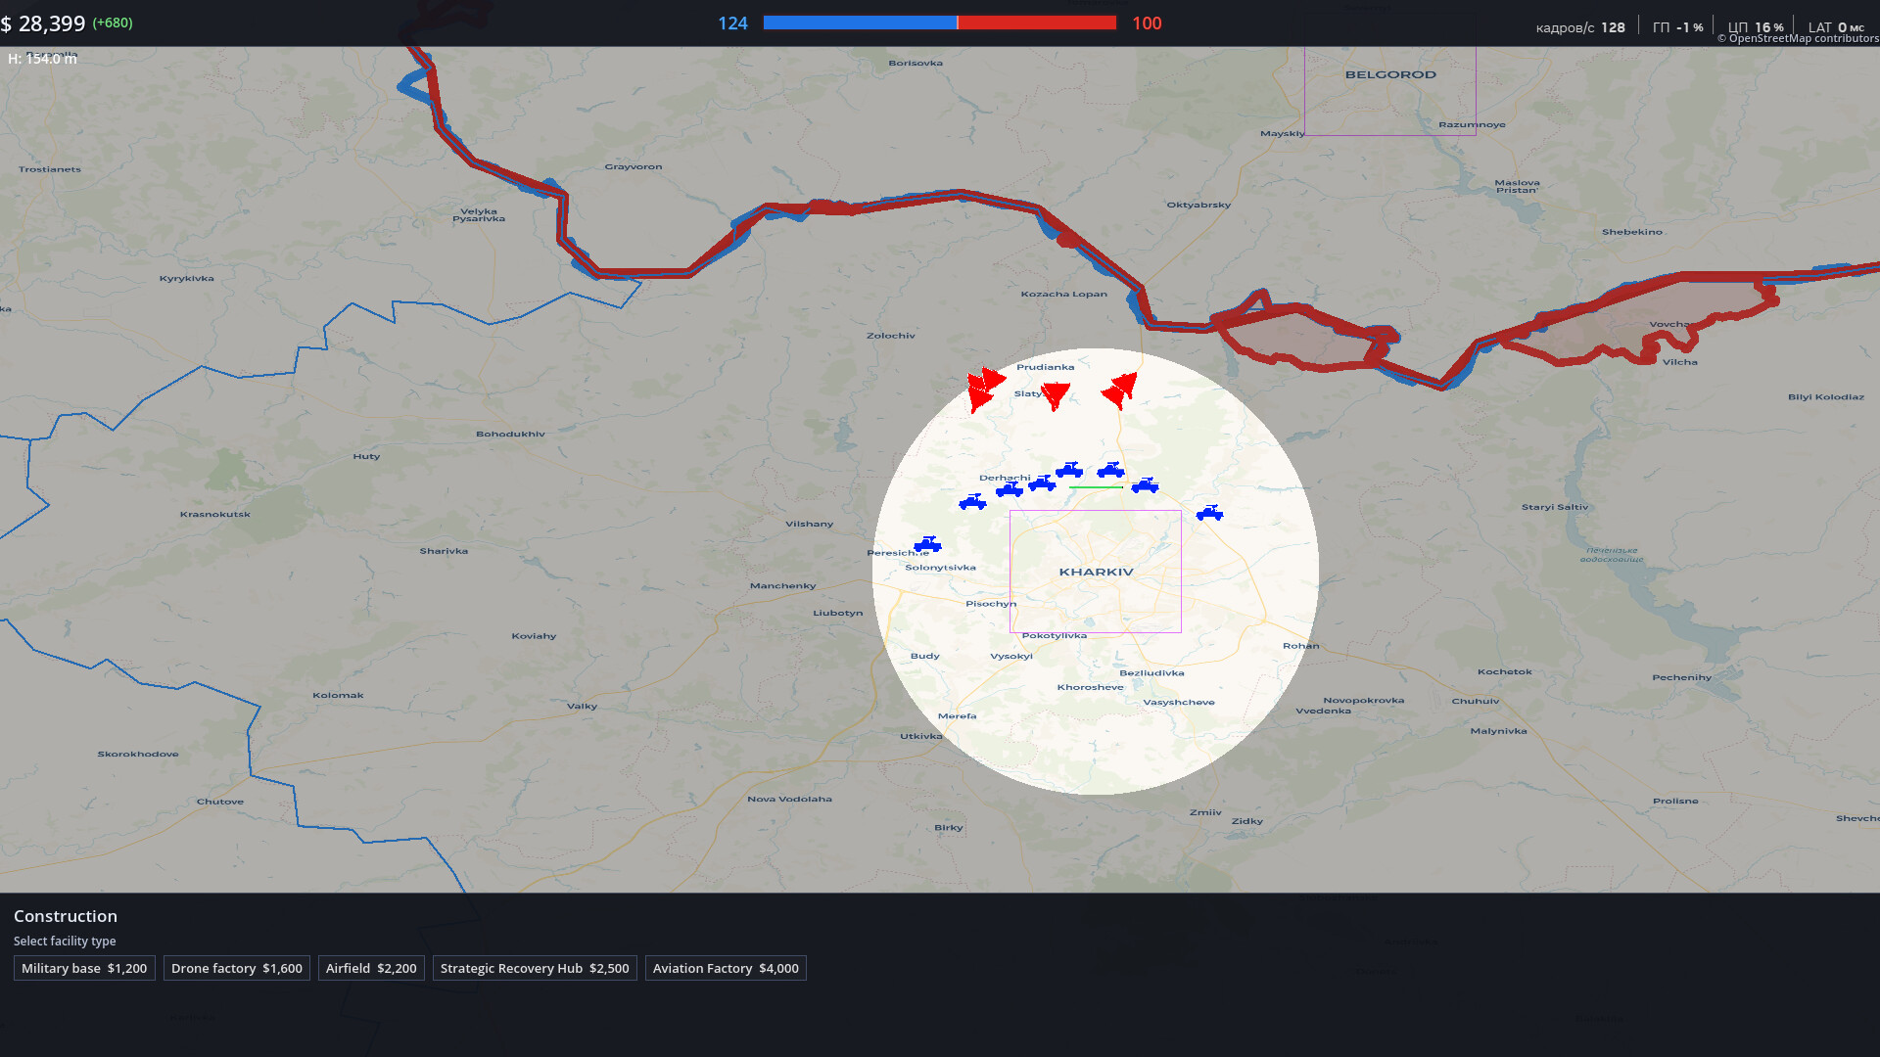Click the KHARKIV city zone rectangle
Screen dimensions: 1880x1057
pyautogui.click(x=1095, y=572)
